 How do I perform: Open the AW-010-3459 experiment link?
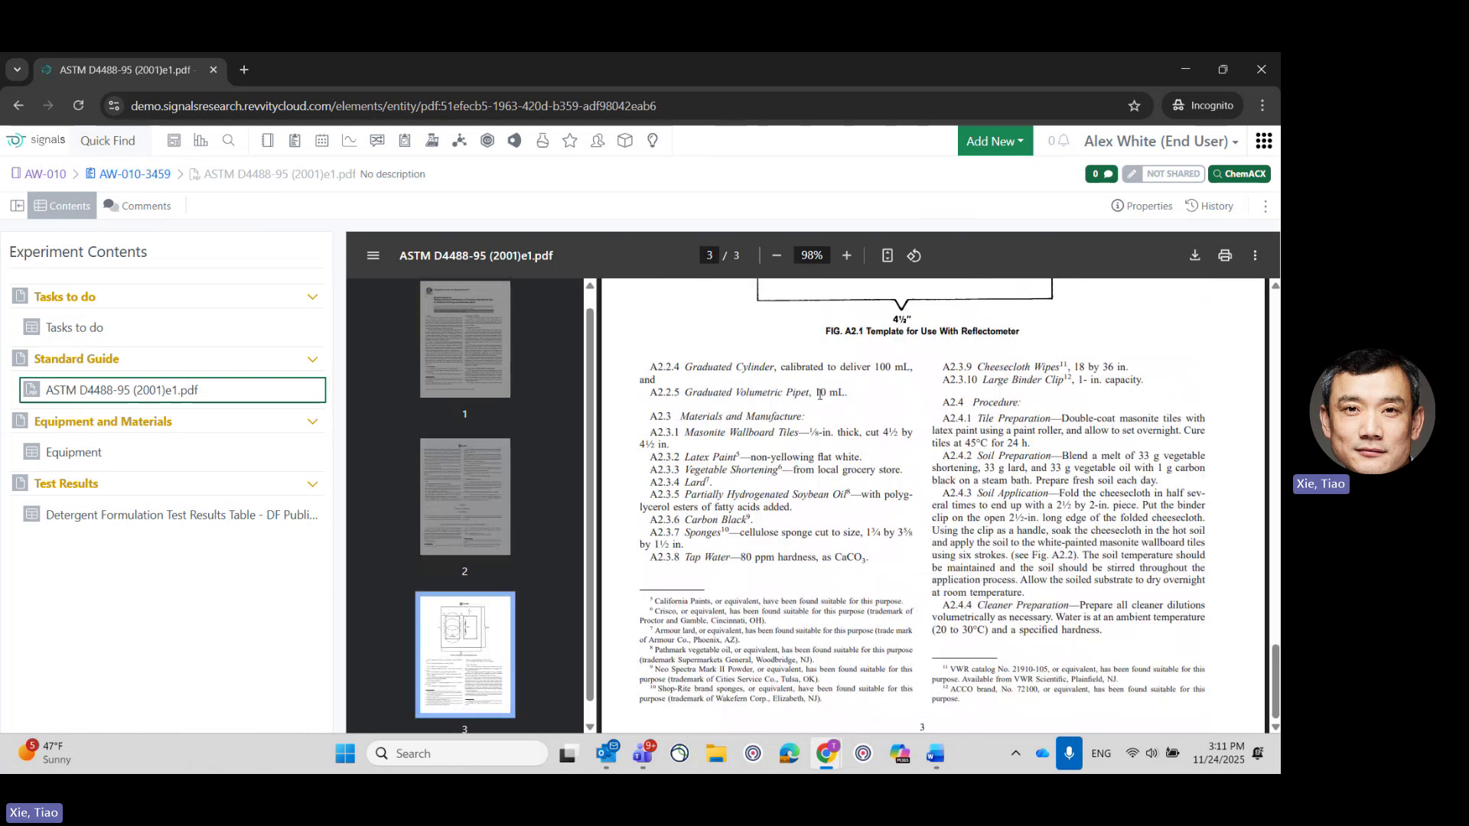135,174
